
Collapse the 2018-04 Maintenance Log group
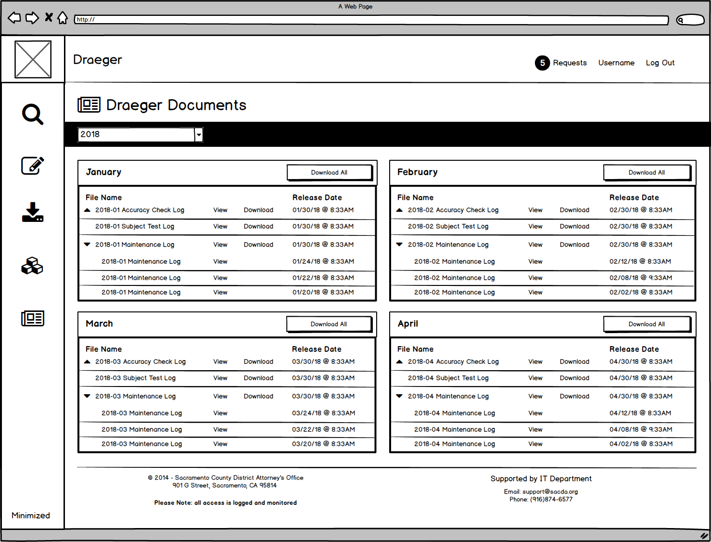click(399, 396)
